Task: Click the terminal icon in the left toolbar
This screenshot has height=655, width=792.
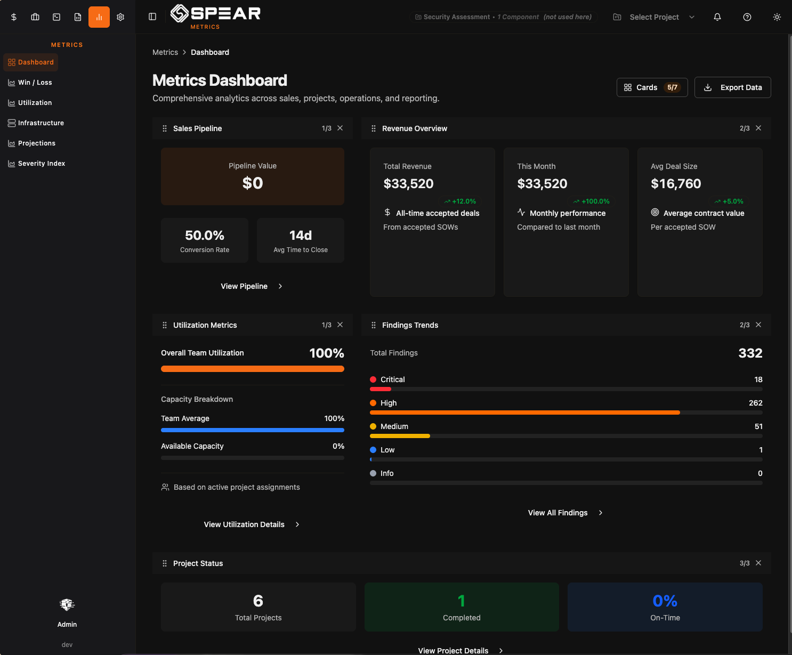Action: (x=56, y=17)
